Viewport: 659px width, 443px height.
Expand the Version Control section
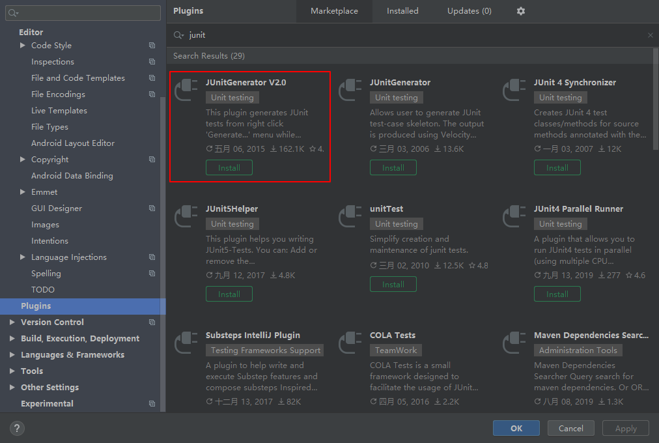[12, 322]
